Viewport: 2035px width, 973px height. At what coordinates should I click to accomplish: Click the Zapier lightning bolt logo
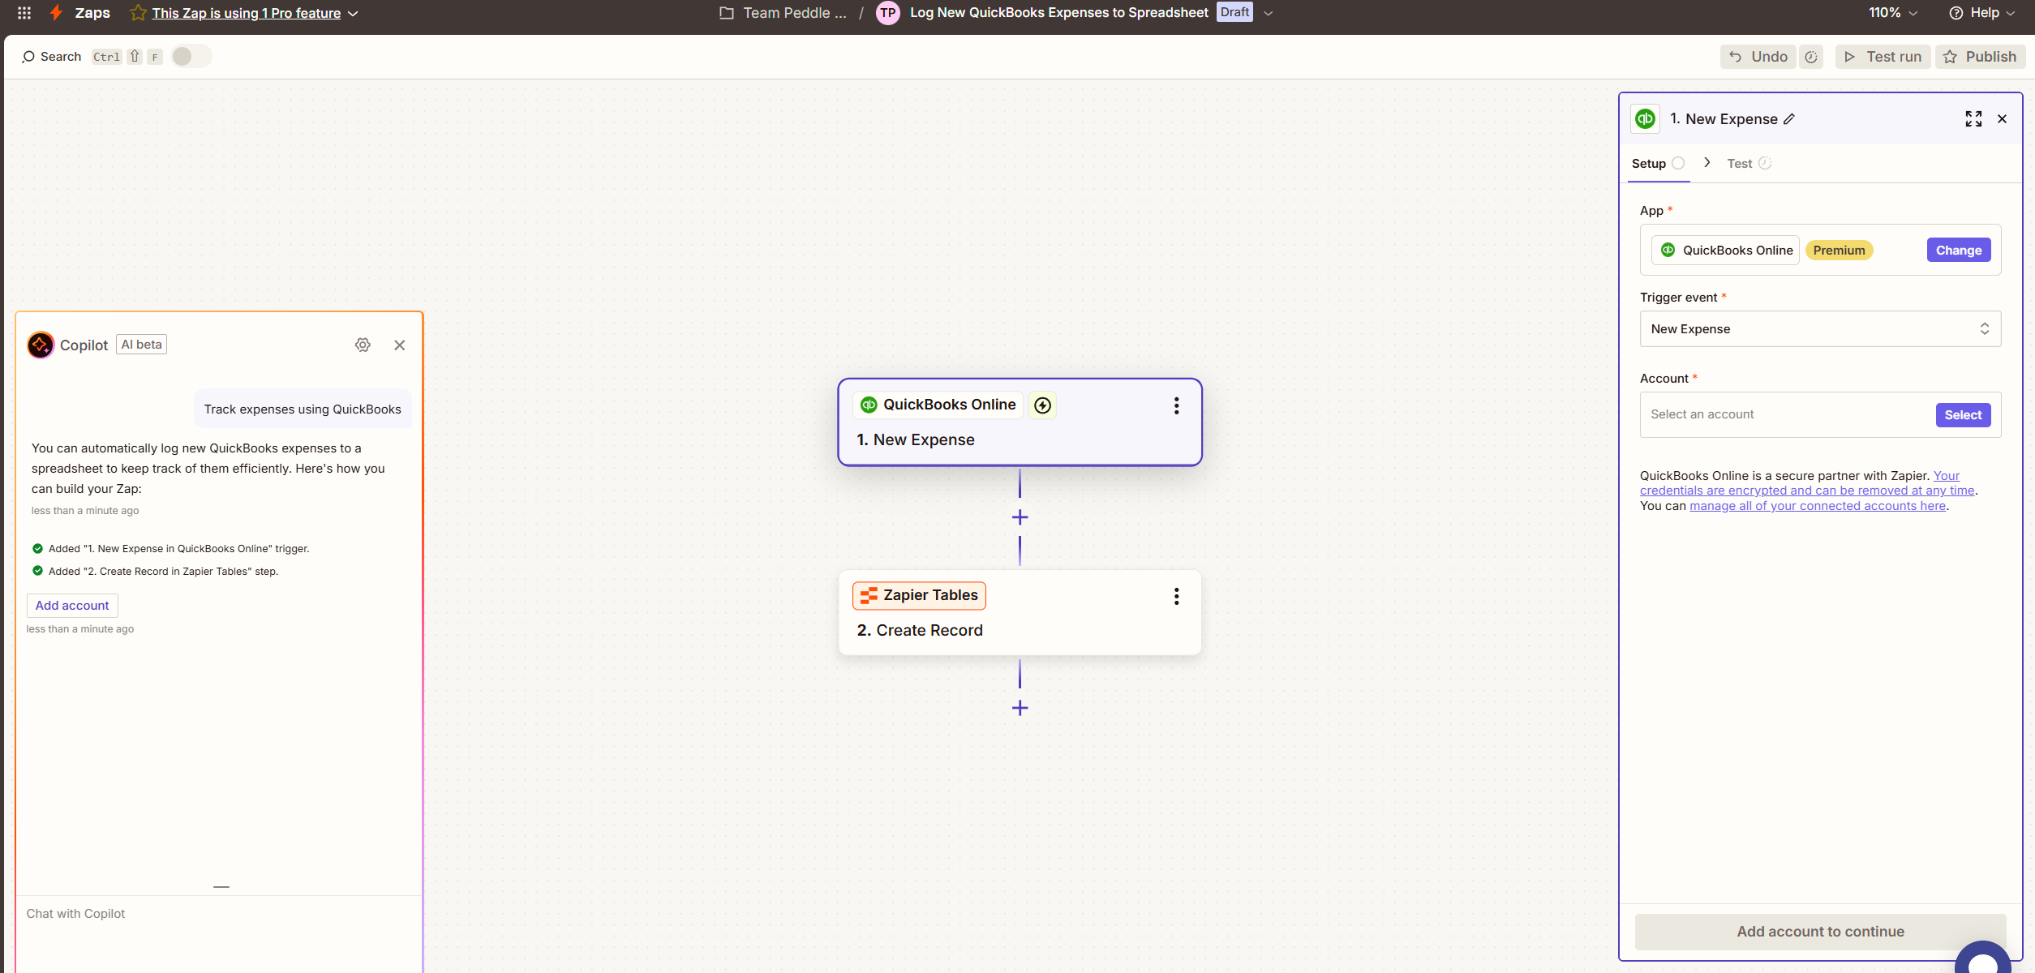(x=56, y=13)
